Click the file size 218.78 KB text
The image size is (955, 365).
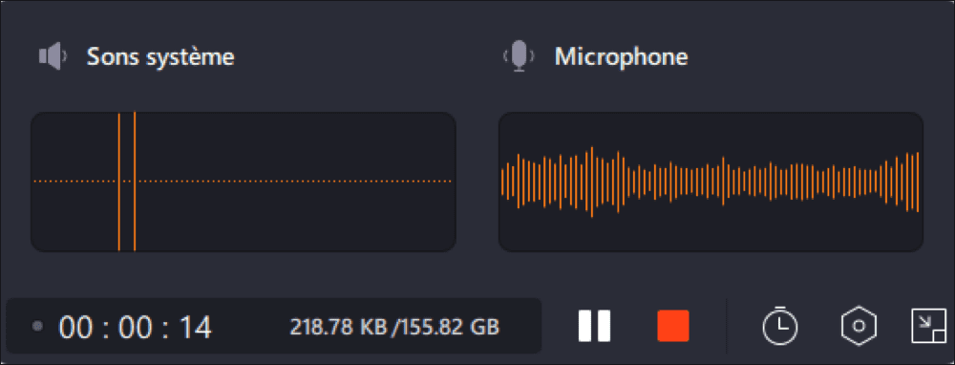(x=339, y=327)
